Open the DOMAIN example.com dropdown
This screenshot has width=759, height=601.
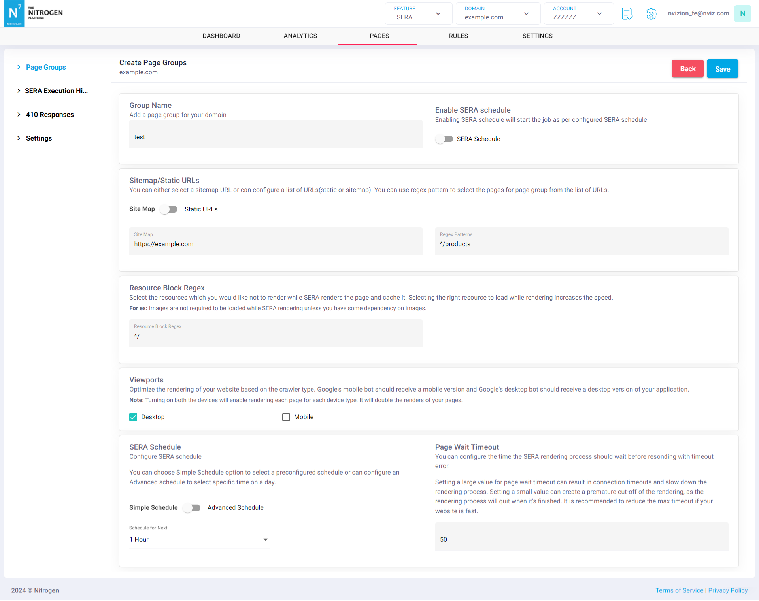[x=497, y=14]
